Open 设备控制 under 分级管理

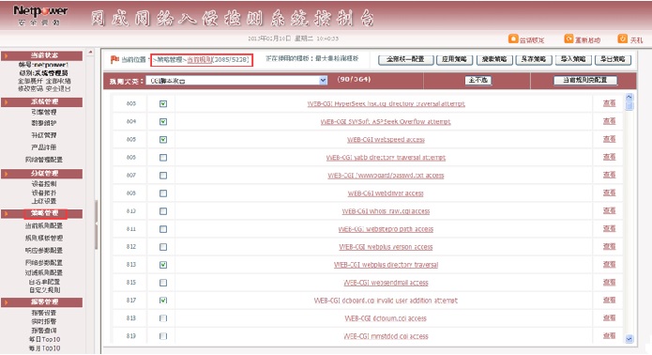tap(44, 184)
